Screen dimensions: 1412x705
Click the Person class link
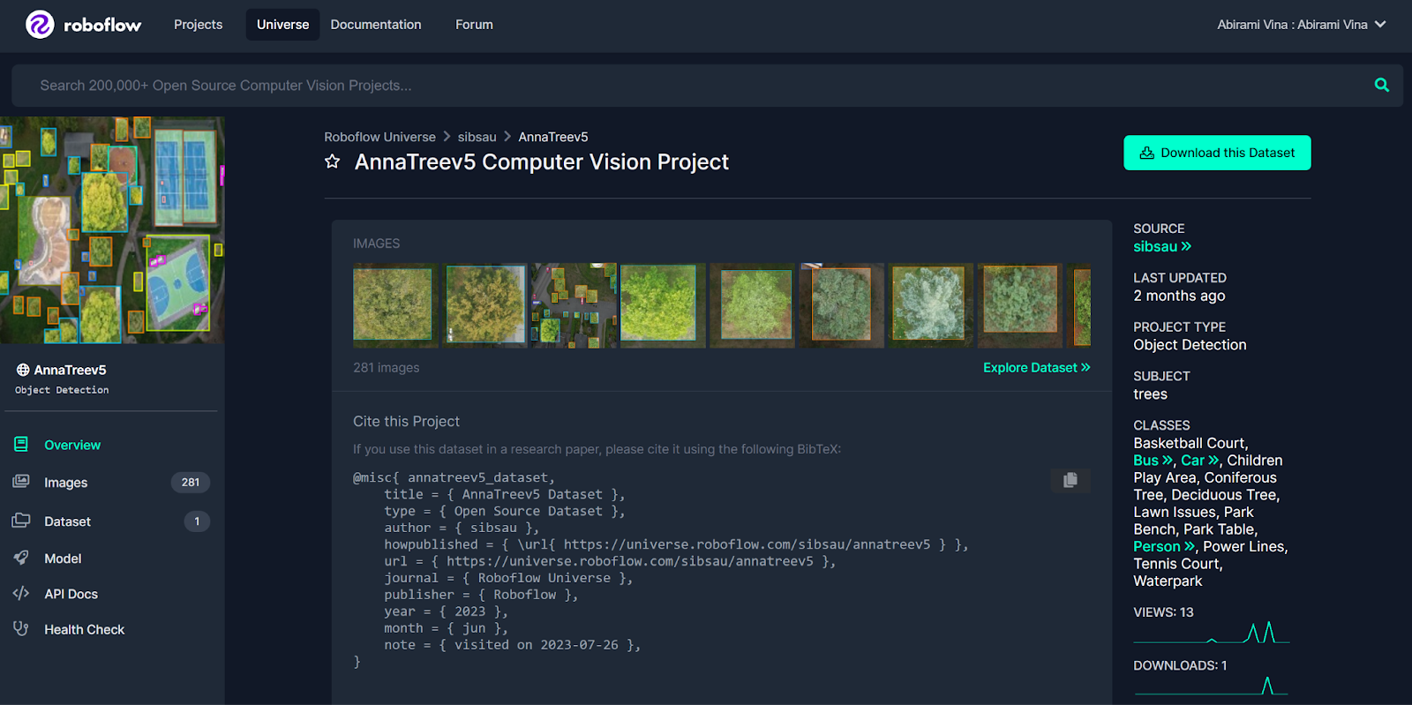coord(1164,546)
